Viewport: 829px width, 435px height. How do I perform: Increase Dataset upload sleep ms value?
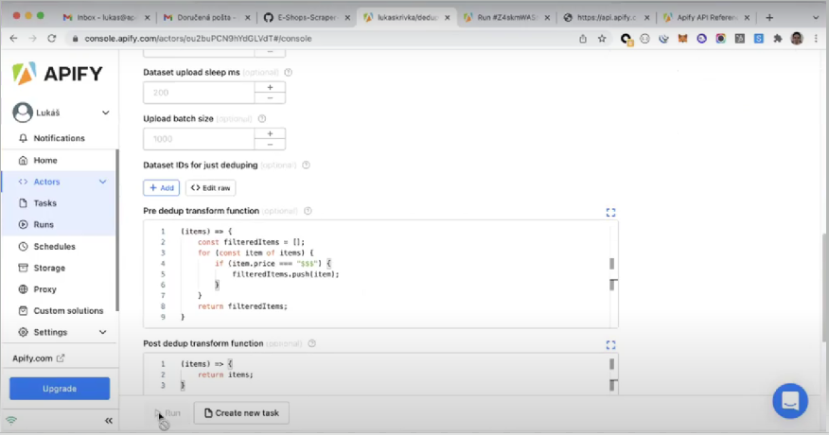(270, 87)
